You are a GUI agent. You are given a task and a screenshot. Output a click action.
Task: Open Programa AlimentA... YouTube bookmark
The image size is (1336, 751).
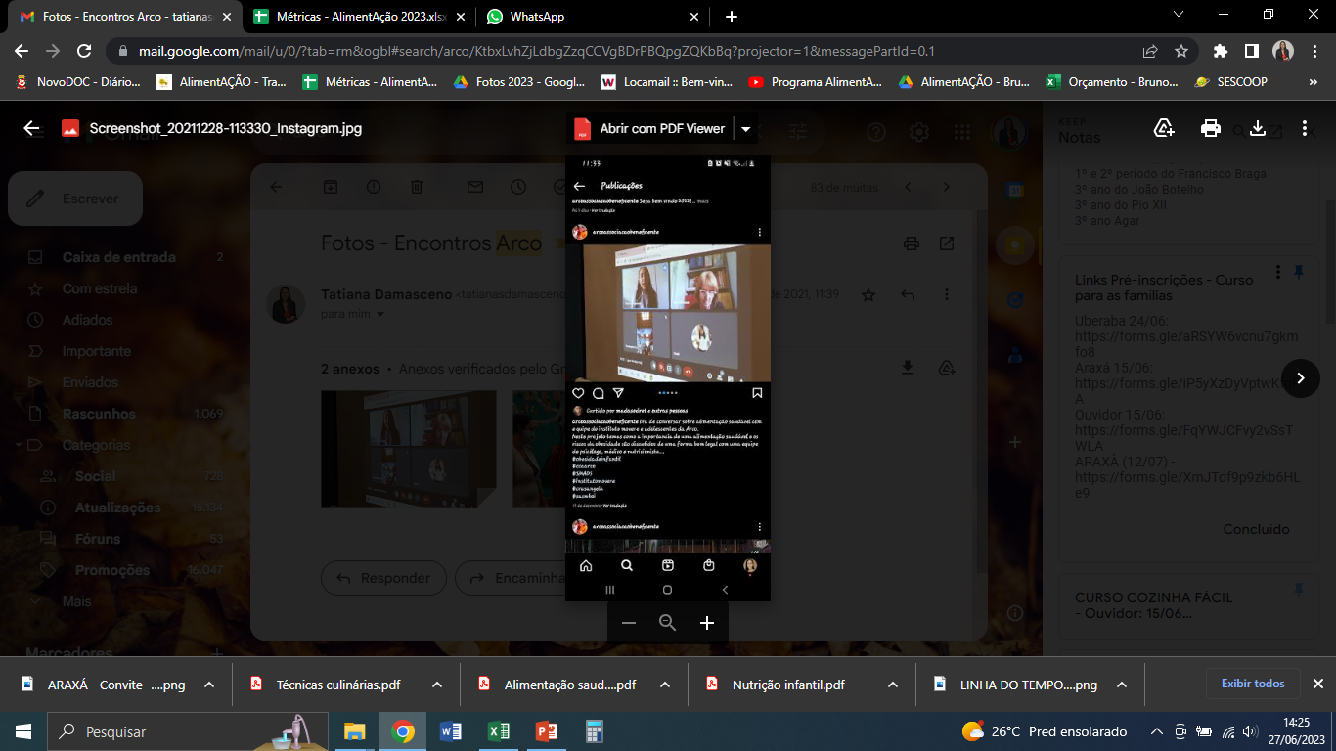[x=816, y=82]
